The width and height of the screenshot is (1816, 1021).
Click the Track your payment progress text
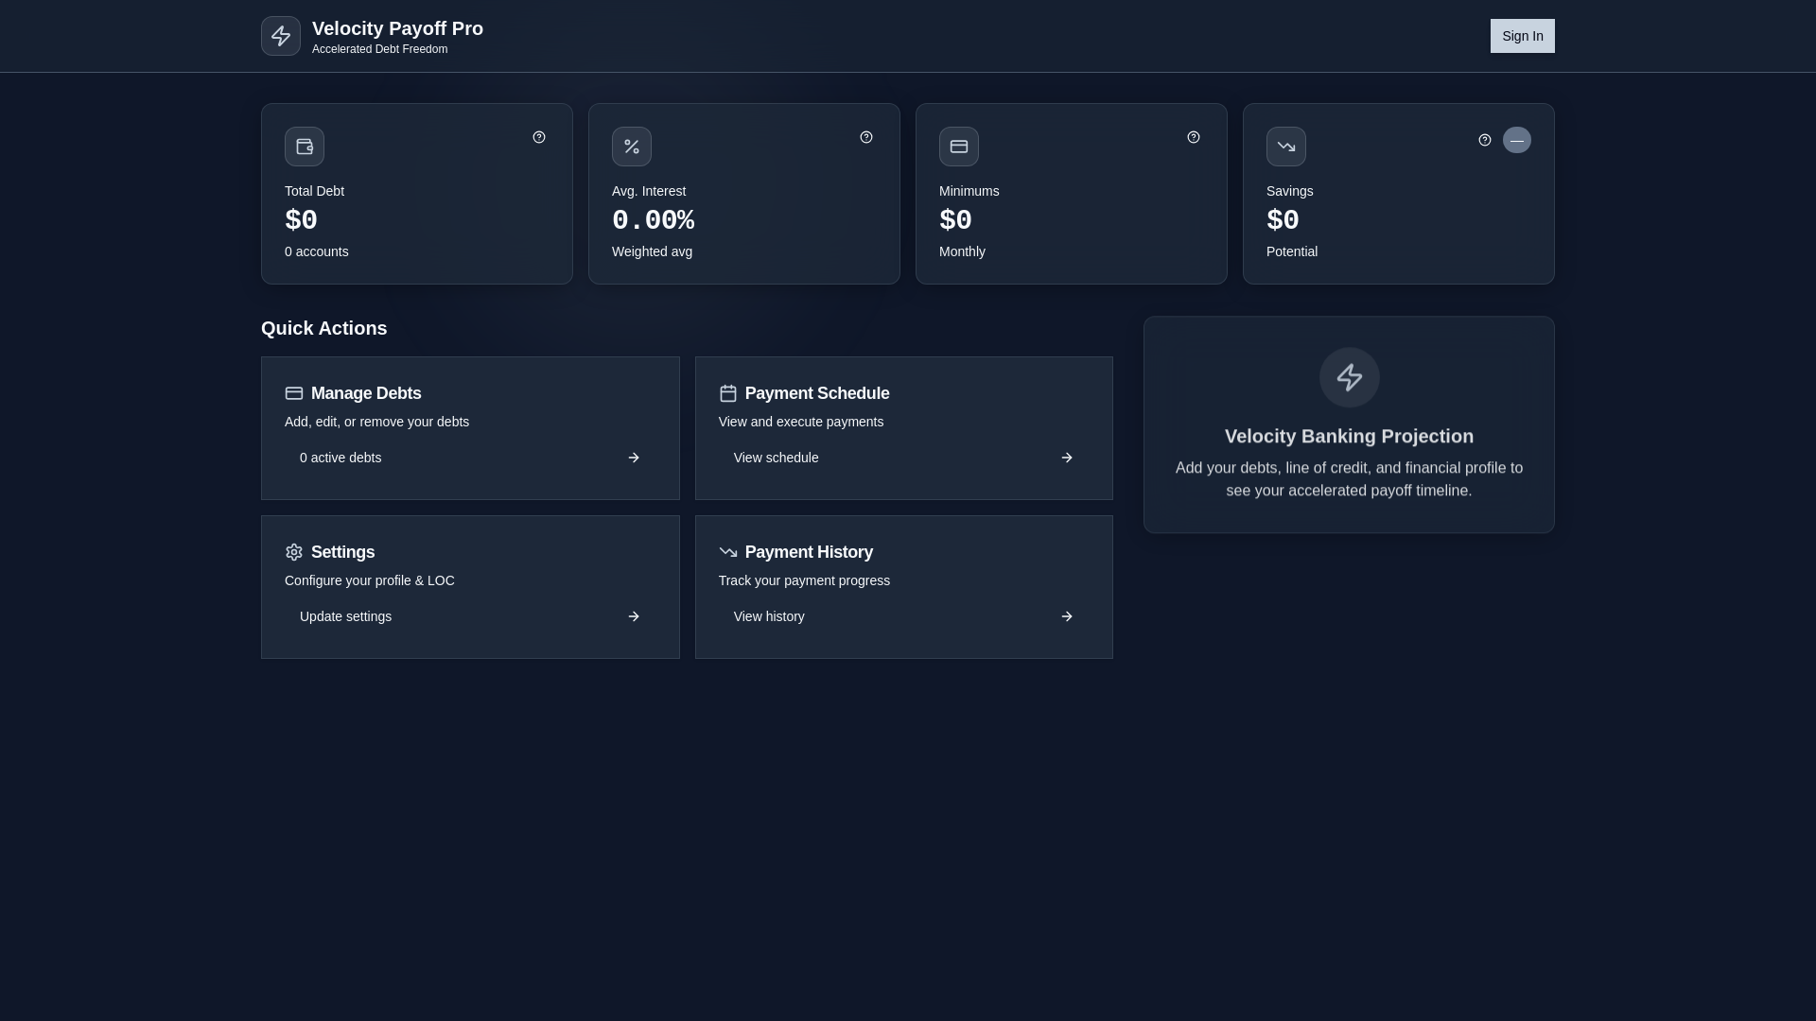(x=804, y=580)
